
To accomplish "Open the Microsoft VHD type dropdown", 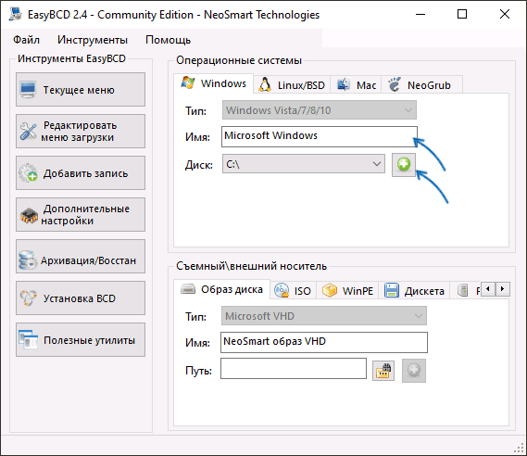I will click(324, 316).
